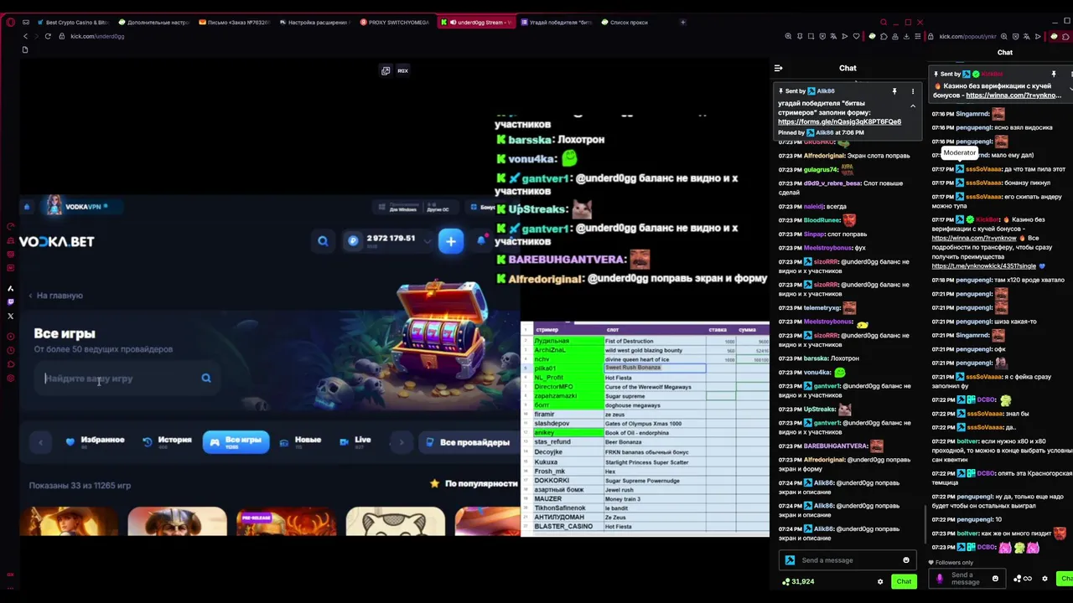
Task: Open the browser easy setup menu icon
Action: (920, 36)
